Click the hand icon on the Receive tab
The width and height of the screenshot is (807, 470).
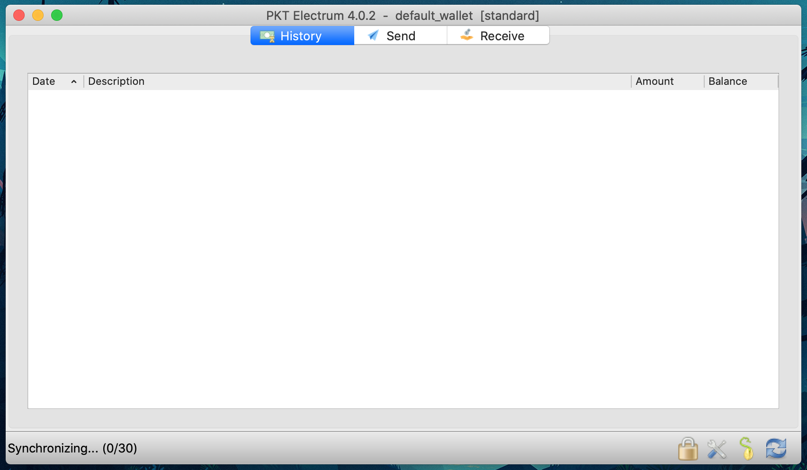pos(466,36)
